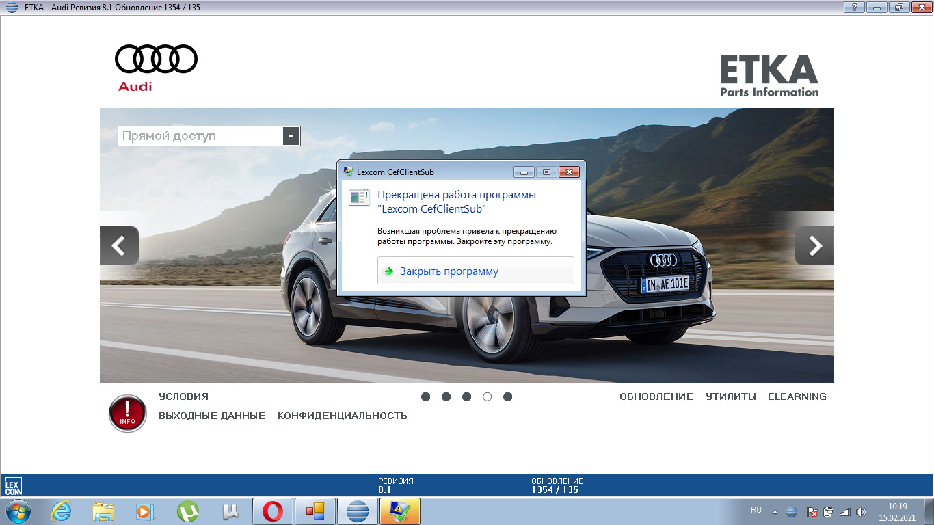
Task: Minimize the Lexcom CefClientSub dialog
Action: pos(524,172)
